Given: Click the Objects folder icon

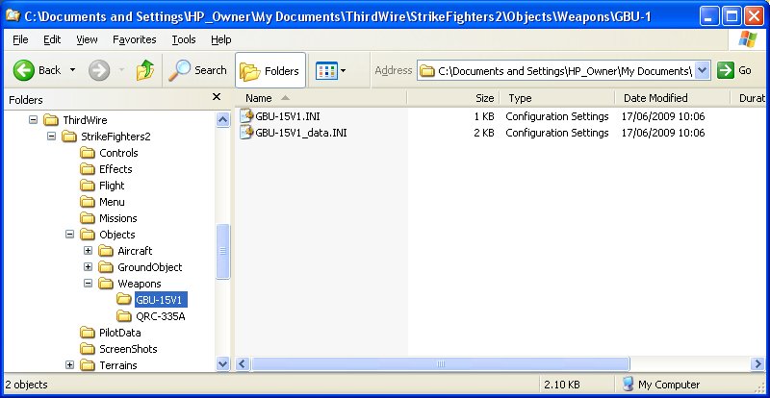Looking at the screenshot, I should (x=88, y=235).
